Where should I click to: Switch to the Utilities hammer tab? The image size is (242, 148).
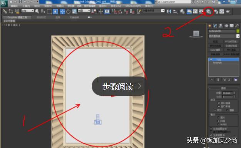[237, 26]
